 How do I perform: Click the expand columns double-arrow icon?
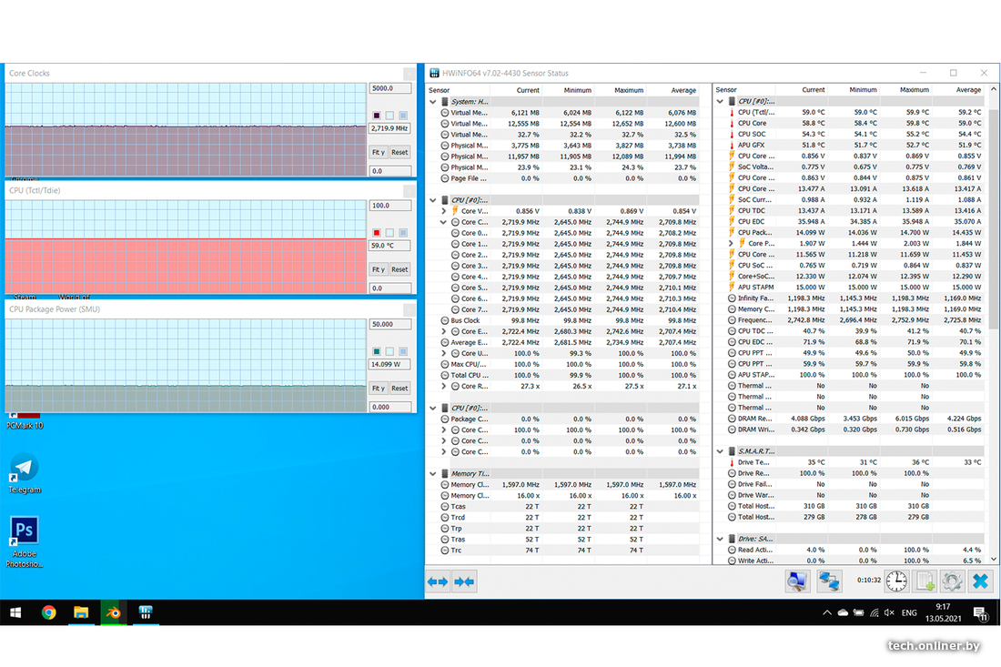(x=438, y=581)
